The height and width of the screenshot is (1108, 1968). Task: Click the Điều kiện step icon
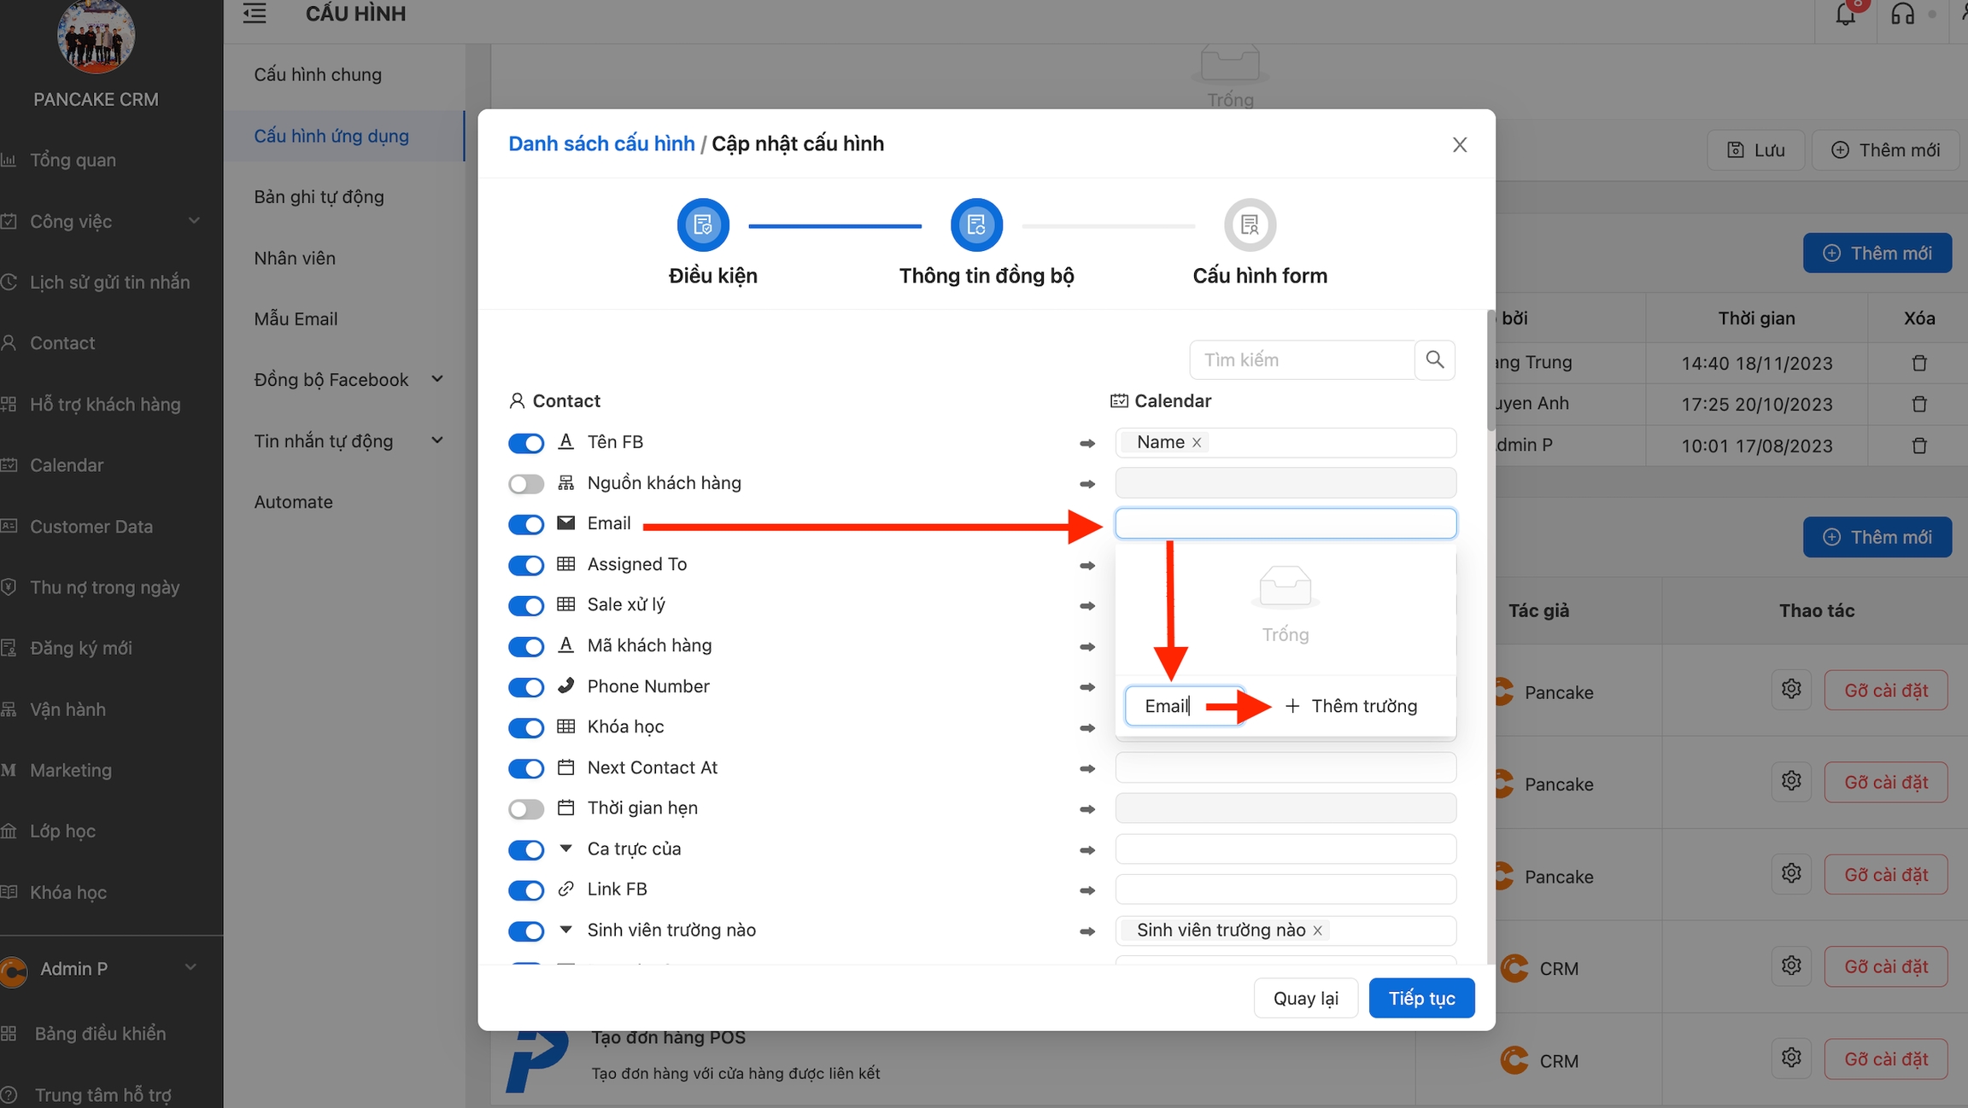703,225
